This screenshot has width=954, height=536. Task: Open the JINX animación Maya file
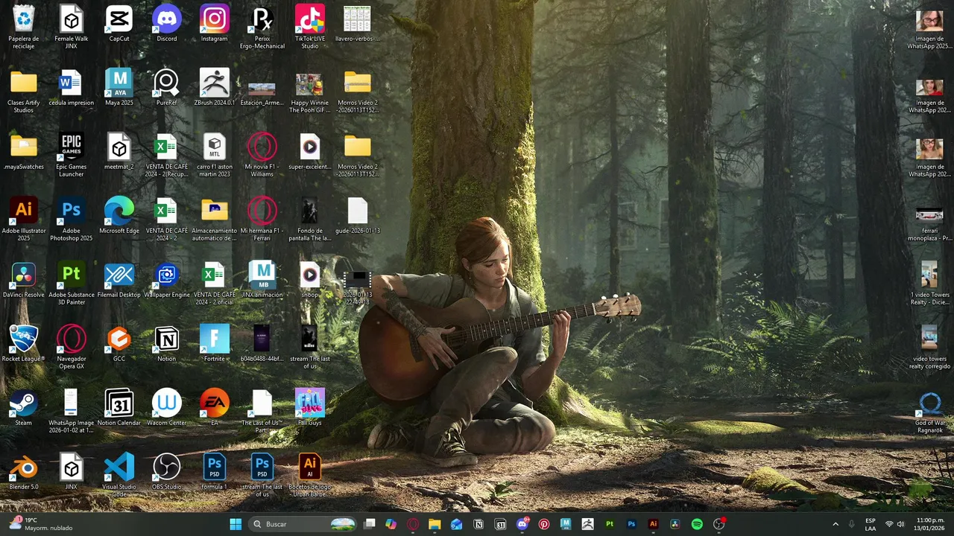click(x=262, y=280)
